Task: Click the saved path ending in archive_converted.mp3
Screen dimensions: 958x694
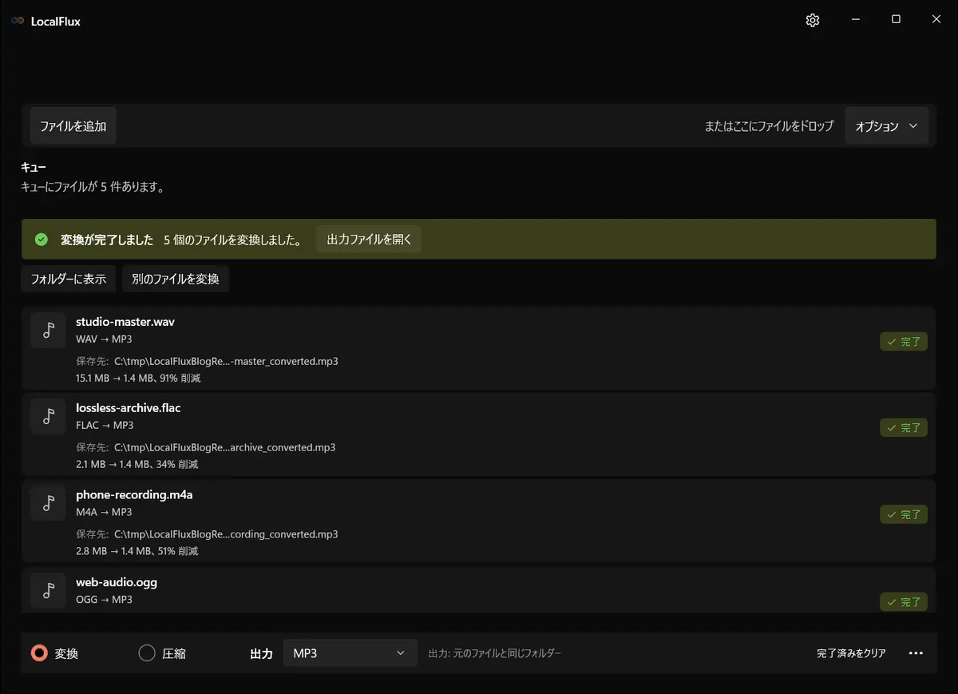Action: click(x=224, y=447)
